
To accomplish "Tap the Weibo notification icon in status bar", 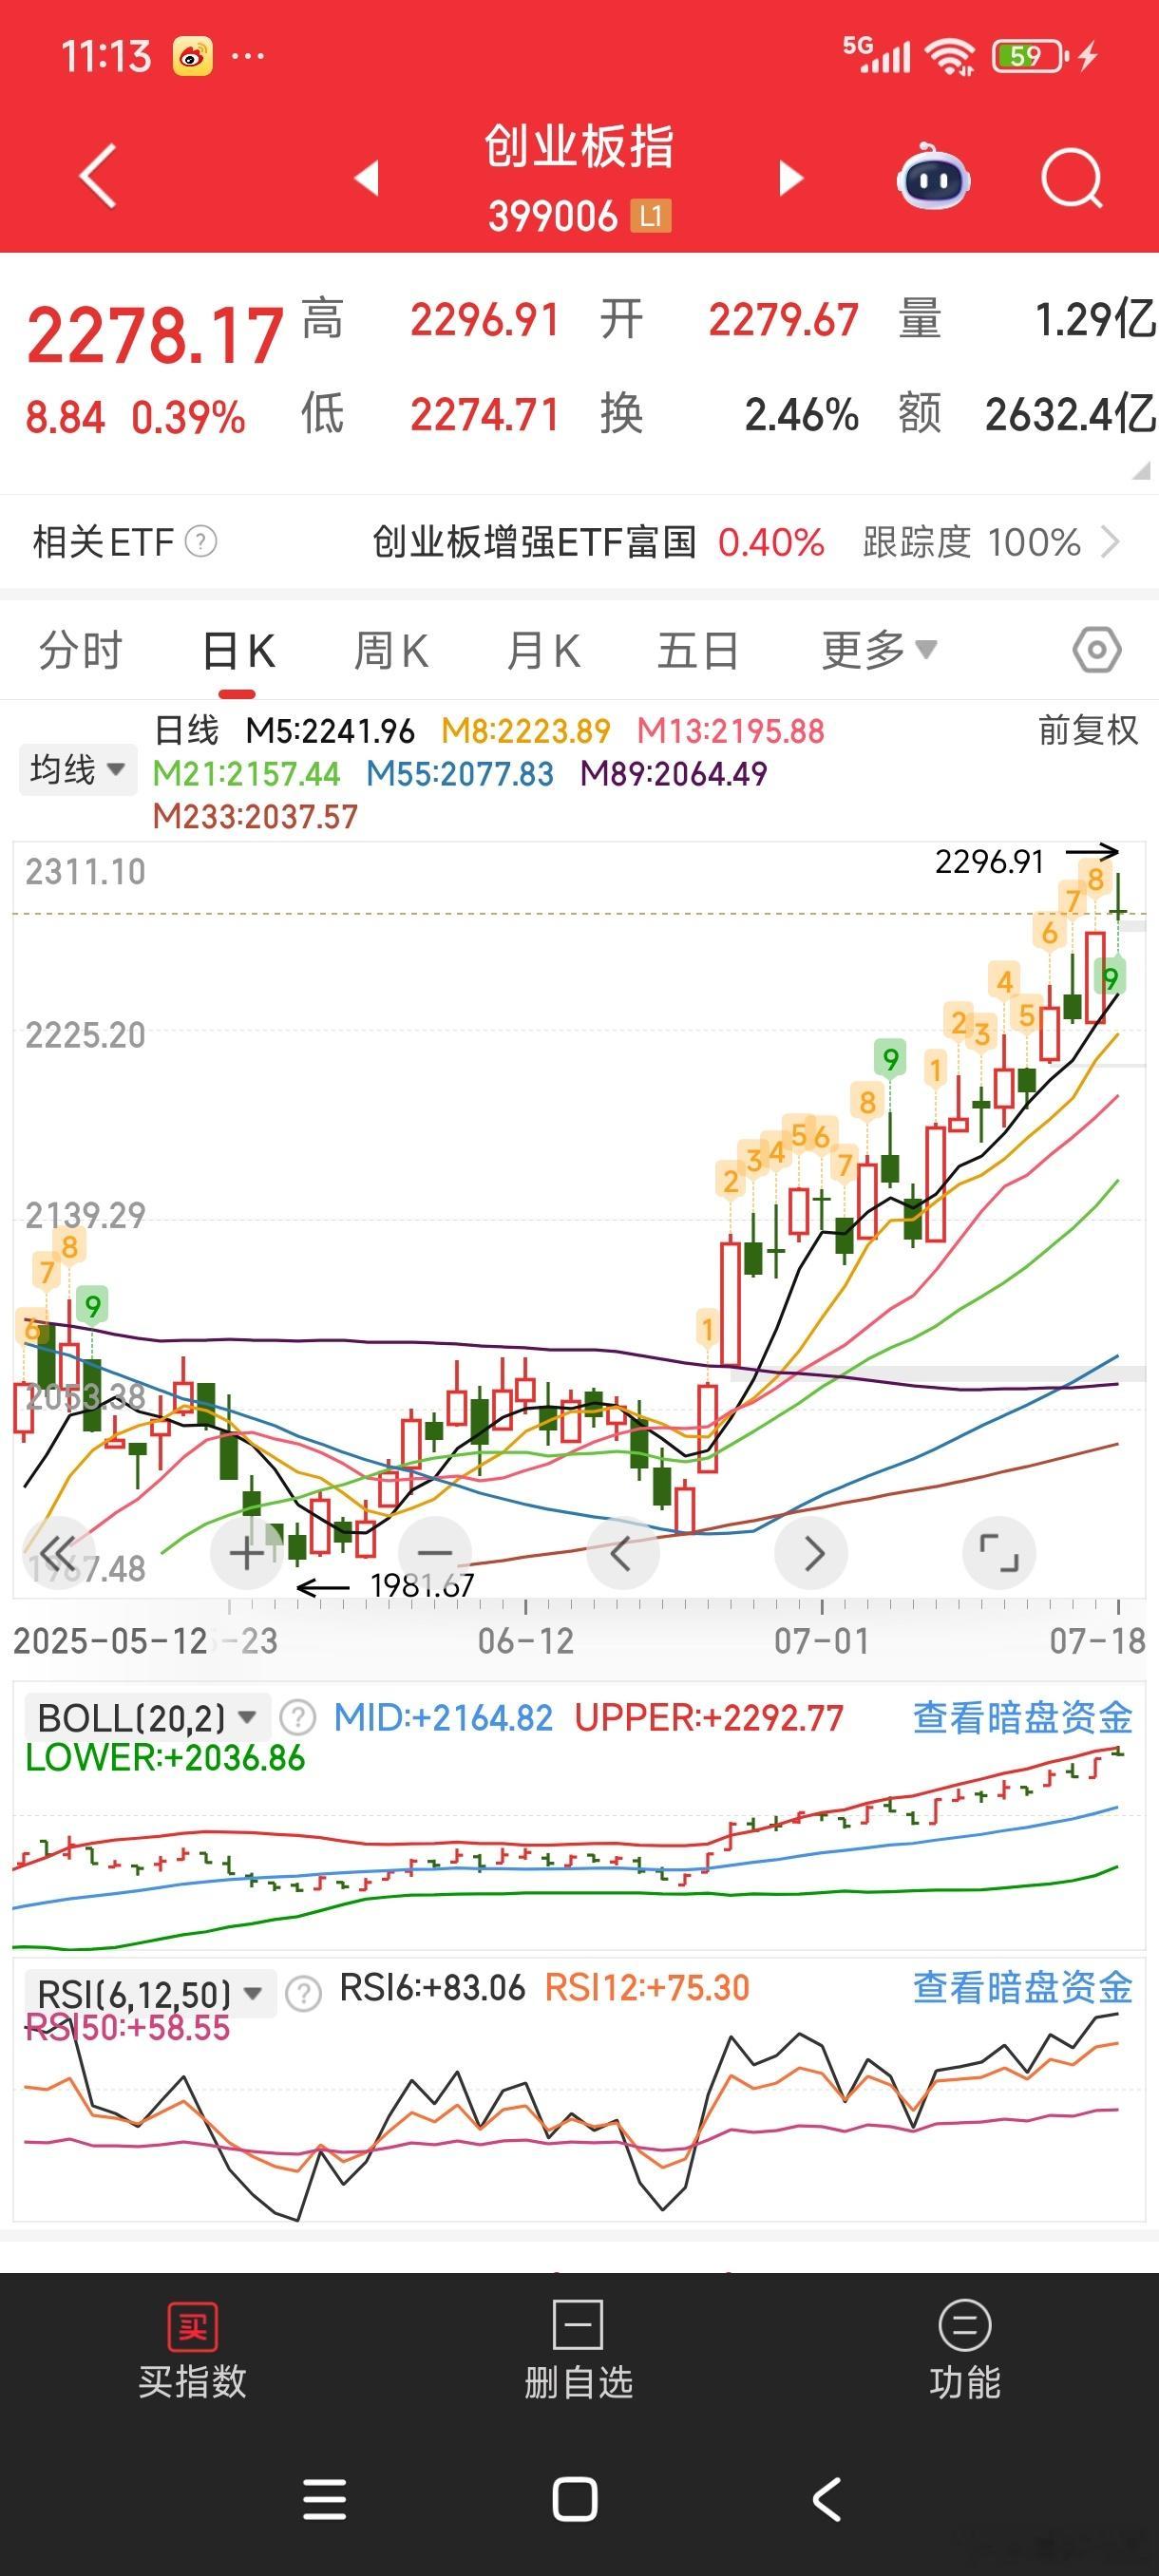I will (192, 56).
